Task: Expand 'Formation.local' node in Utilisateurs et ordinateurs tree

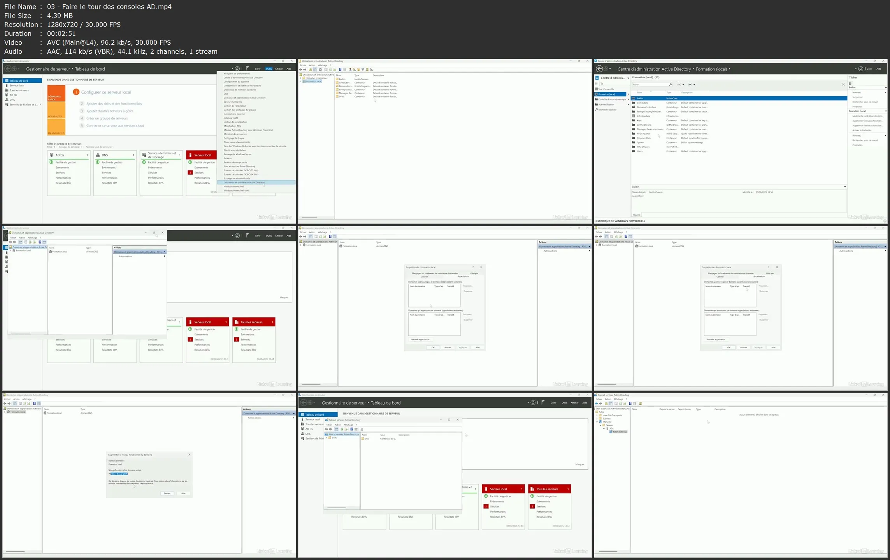Action: pyautogui.click(x=301, y=82)
